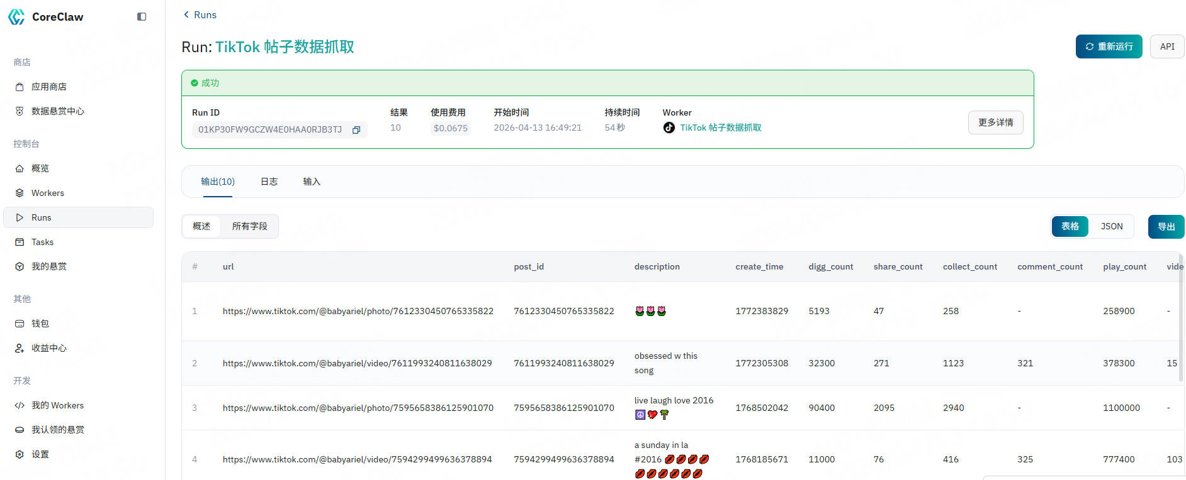Screen dimensions: 1186x480
Task: Go back to Runs via chevron
Action: click(186, 14)
